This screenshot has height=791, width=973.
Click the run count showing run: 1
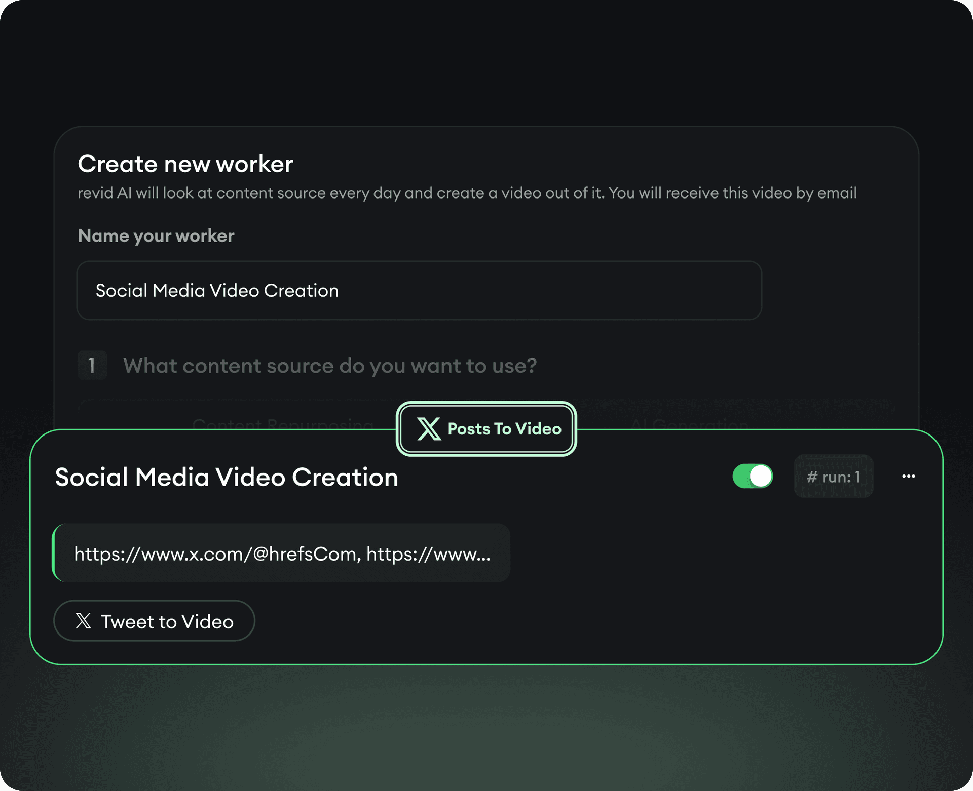click(834, 476)
